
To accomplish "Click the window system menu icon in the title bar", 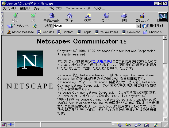I will [x=3, y=3].
